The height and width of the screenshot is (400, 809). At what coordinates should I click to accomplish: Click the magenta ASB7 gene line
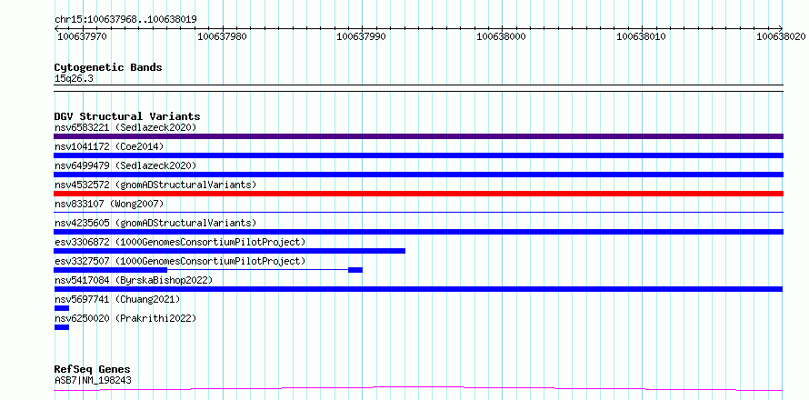pyautogui.click(x=418, y=388)
